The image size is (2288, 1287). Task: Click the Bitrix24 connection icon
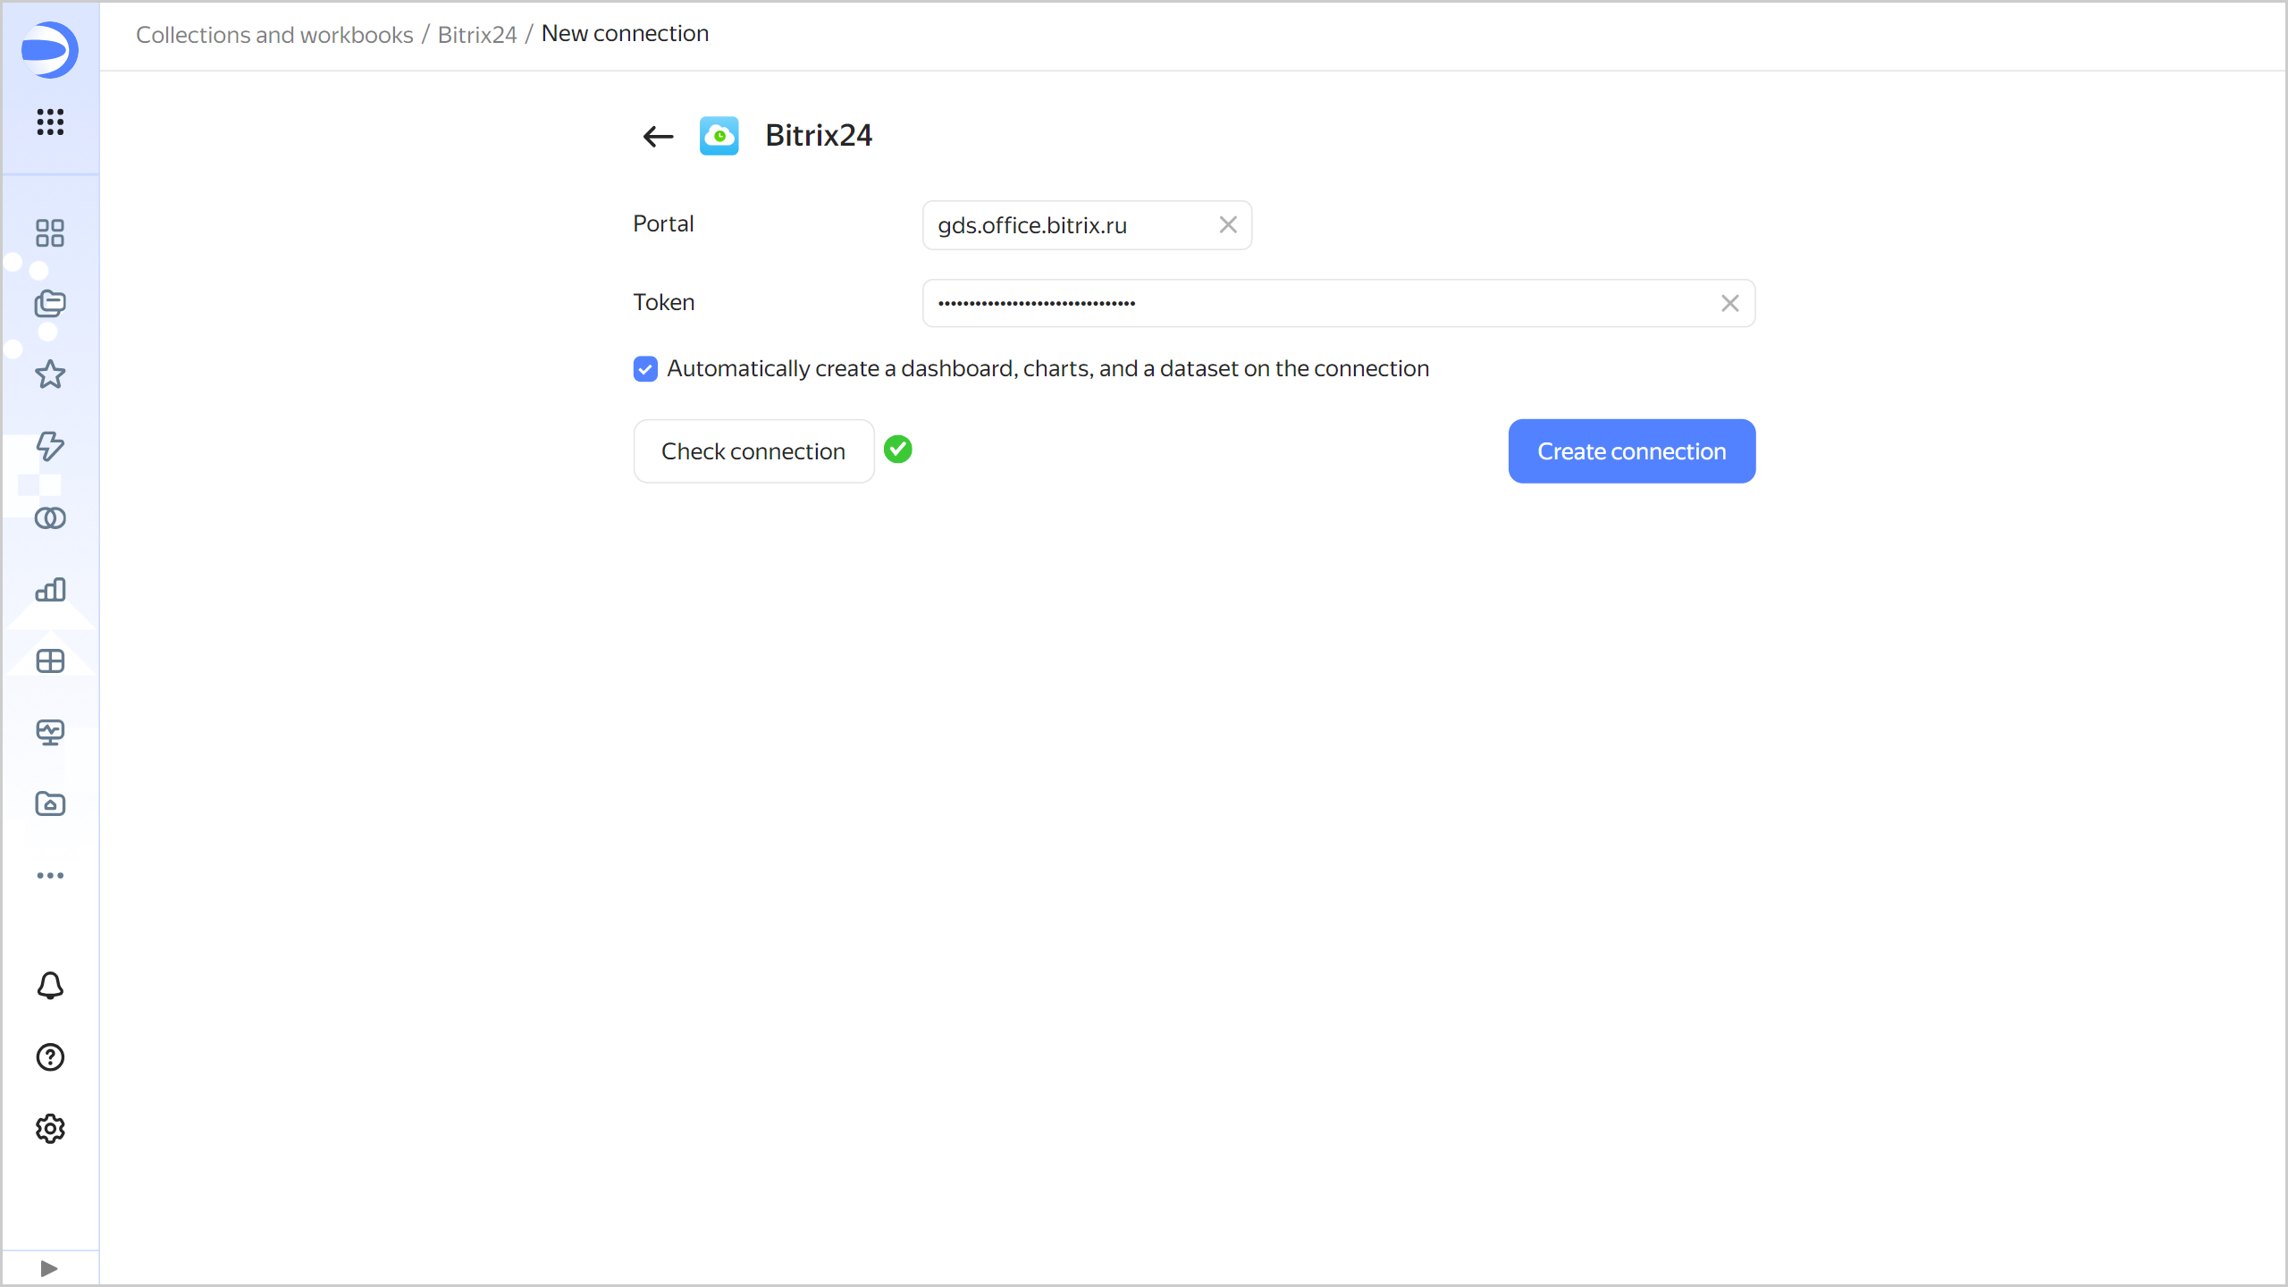pyautogui.click(x=719, y=135)
